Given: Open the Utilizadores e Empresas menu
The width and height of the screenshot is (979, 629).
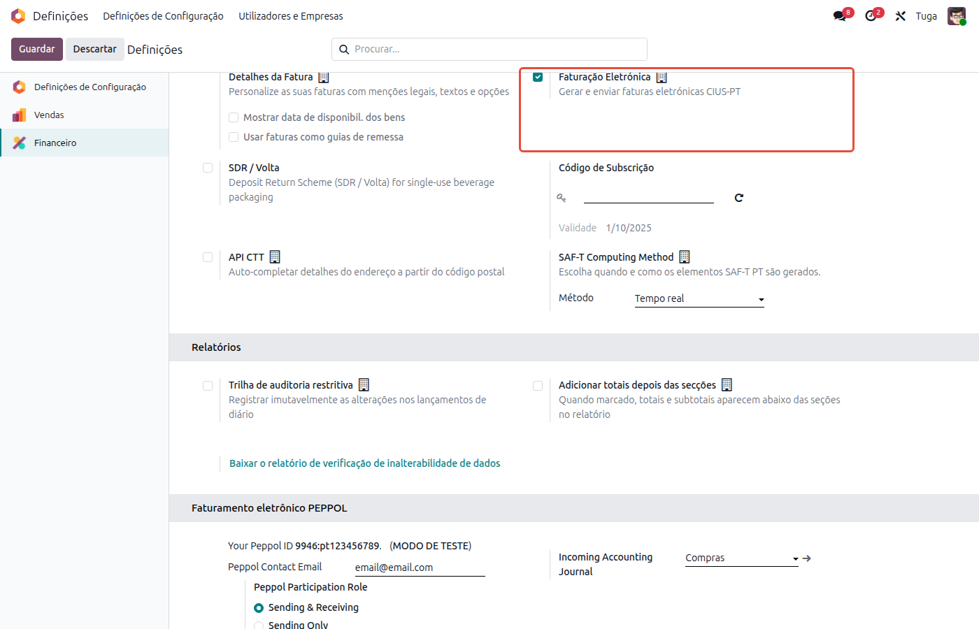Looking at the screenshot, I should click(x=291, y=16).
